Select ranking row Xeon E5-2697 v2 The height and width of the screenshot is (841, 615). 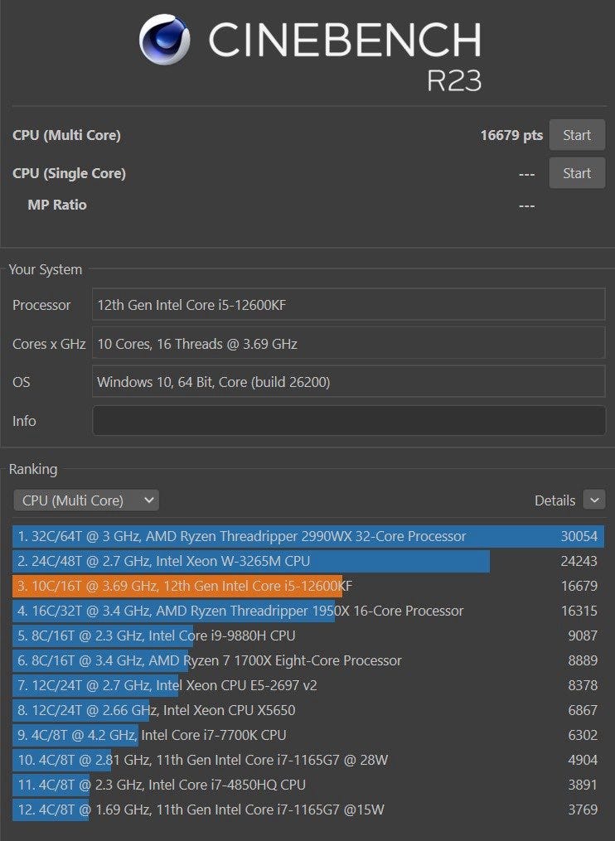point(308,685)
